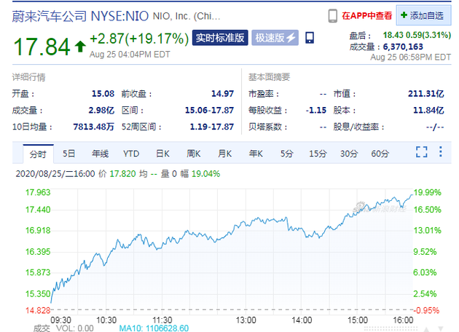The image size is (459, 332).
Task: Click the share capital 11.84亿
Action: tap(428, 110)
